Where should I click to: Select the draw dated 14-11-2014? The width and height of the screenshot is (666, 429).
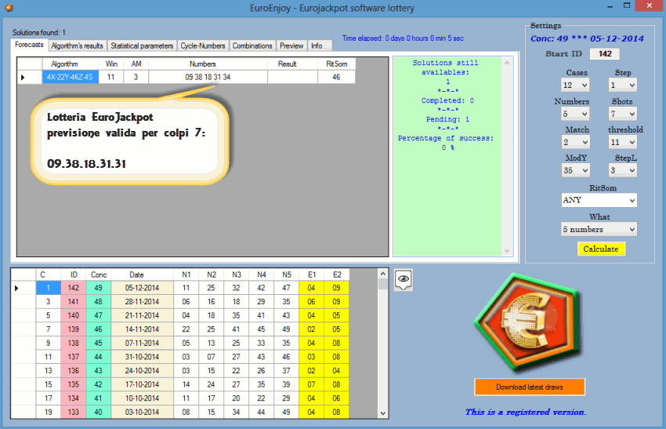[x=142, y=329]
